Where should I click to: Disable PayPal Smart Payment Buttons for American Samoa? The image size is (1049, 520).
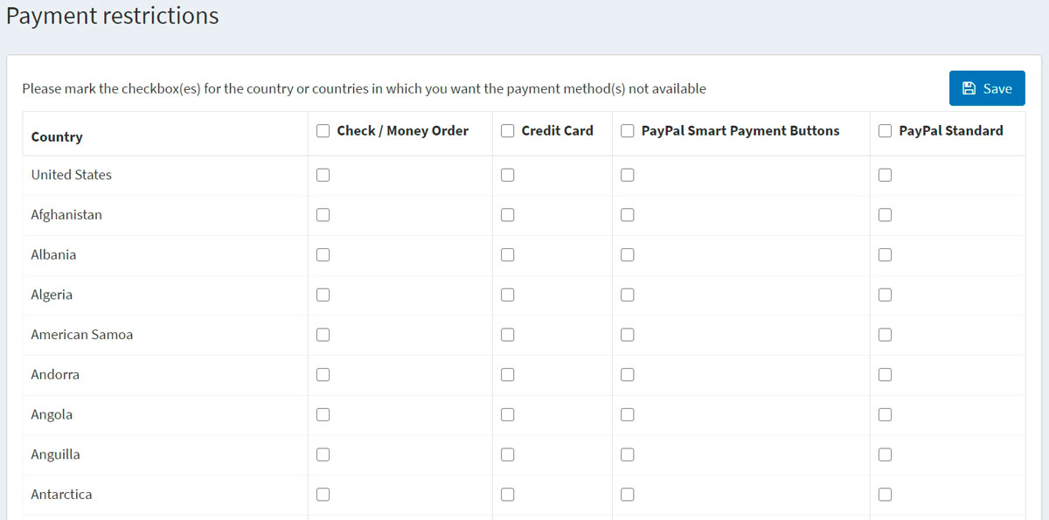[627, 335]
